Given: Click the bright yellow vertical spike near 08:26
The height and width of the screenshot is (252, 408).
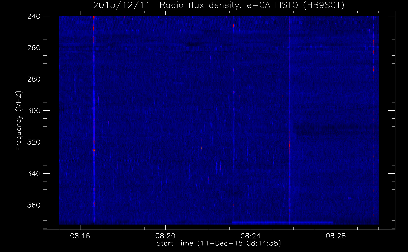Looking at the screenshot, I should 289,120.
